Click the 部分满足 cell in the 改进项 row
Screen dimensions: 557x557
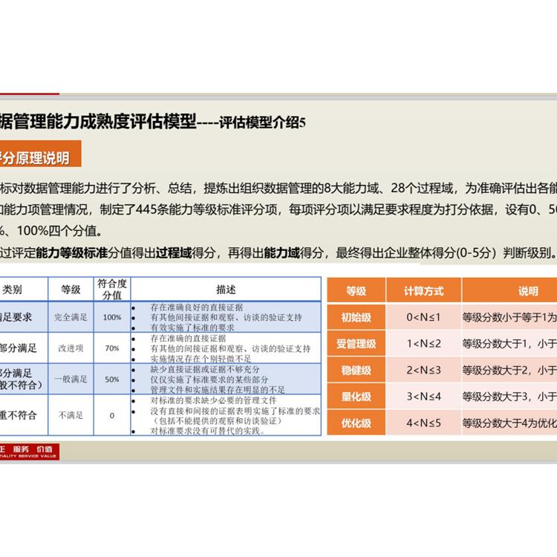pos(24,348)
